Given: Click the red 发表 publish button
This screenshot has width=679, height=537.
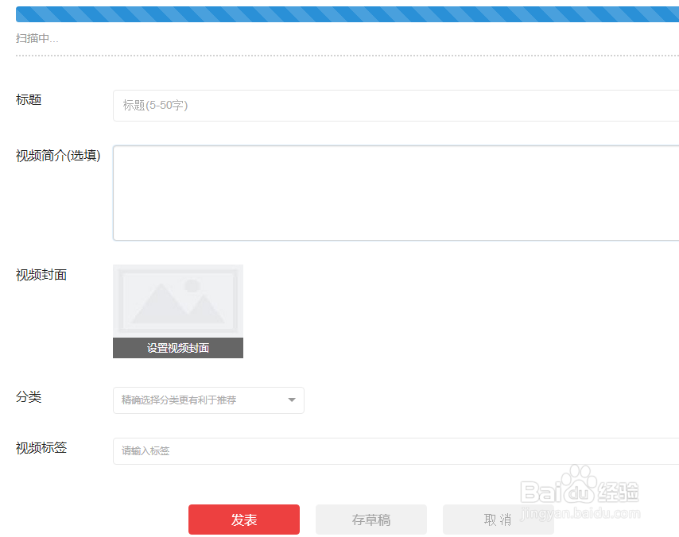Looking at the screenshot, I should click(x=244, y=520).
